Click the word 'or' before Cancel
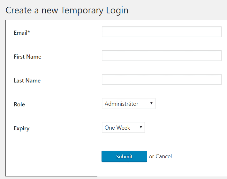The height and width of the screenshot is (179, 227). (x=151, y=156)
